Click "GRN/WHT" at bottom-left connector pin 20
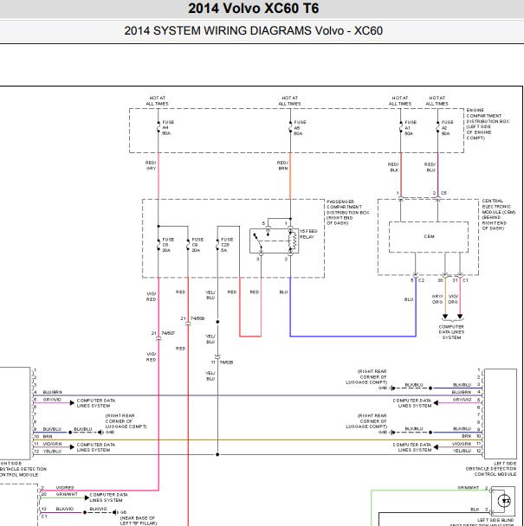This screenshot has width=524, height=526. coord(67,494)
